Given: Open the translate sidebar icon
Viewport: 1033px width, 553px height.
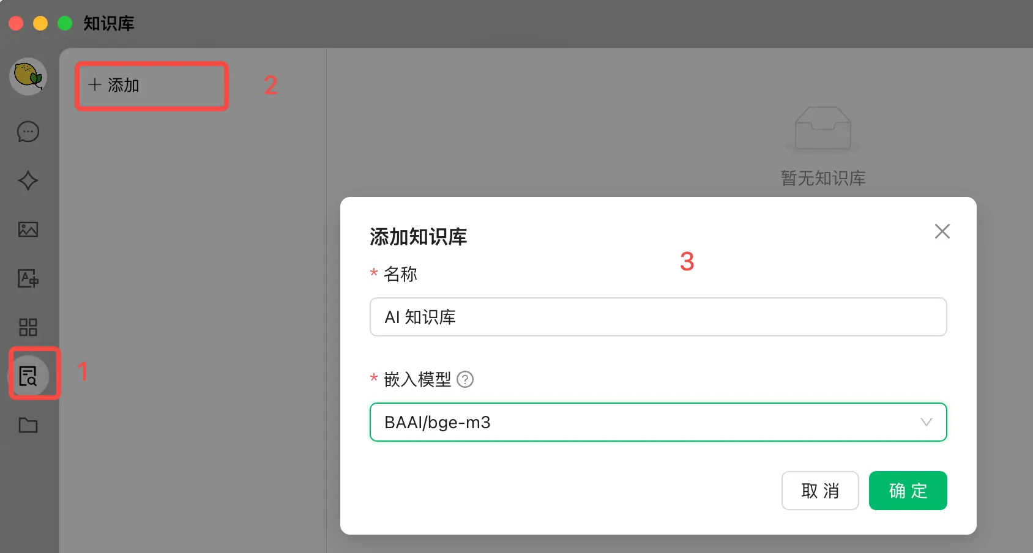Looking at the screenshot, I should [x=28, y=278].
